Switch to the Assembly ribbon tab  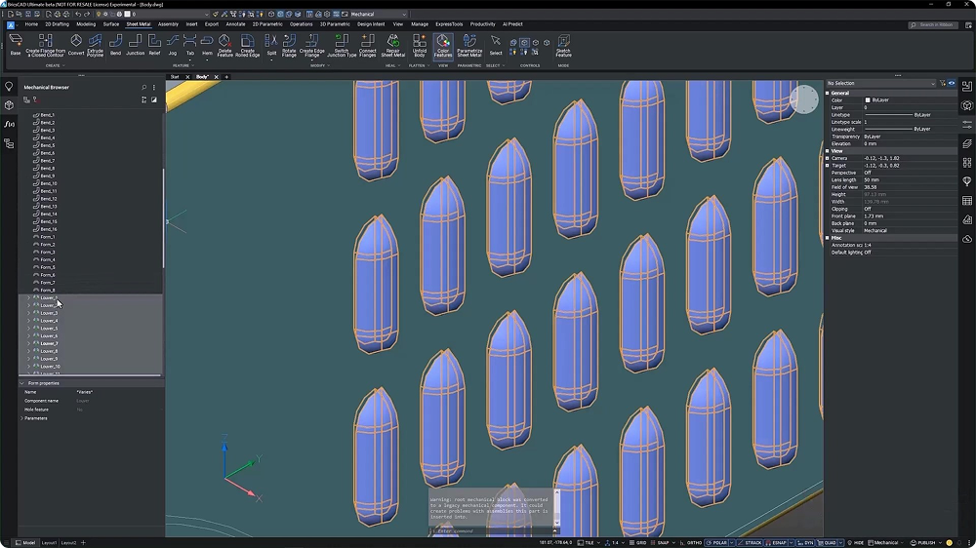tap(168, 24)
